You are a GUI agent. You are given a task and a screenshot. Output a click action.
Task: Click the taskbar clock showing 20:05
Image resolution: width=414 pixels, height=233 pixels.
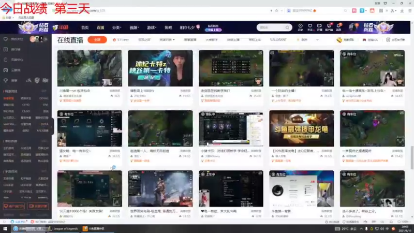pyautogui.click(x=405, y=228)
